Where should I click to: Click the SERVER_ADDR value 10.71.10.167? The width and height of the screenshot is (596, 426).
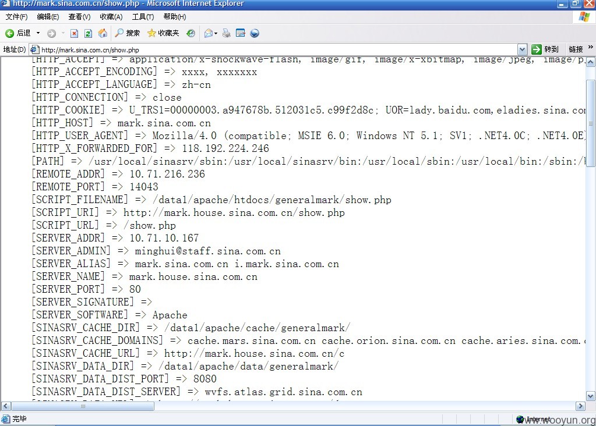(x=164, y=238)
